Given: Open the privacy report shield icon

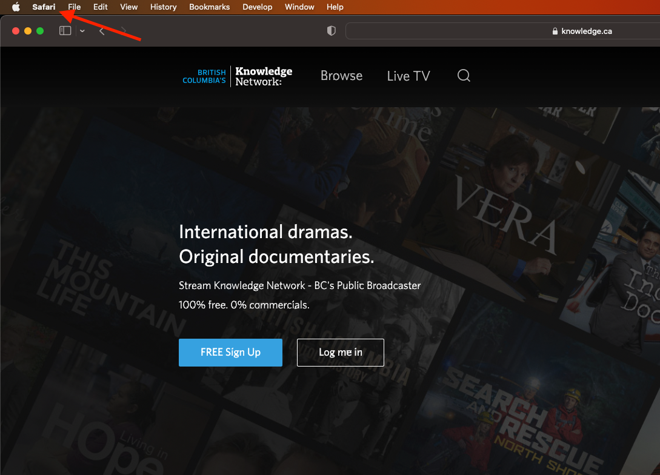Looking at the screenshot, I should tap(332, 31).
